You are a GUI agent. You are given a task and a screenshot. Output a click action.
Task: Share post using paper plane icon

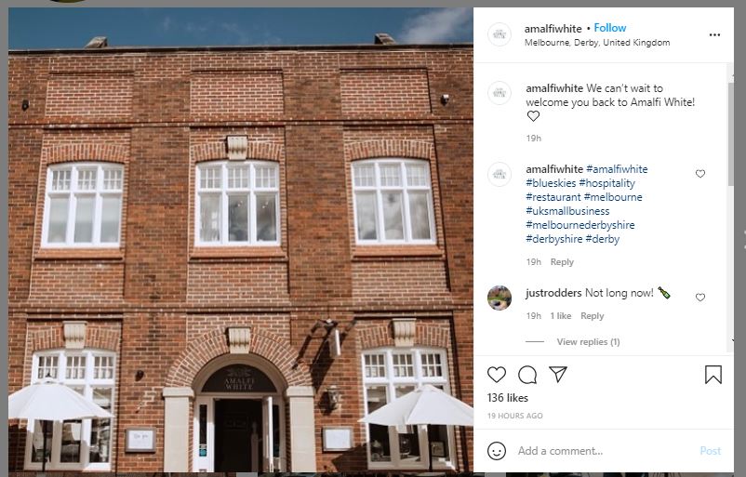tap(557, 375)
